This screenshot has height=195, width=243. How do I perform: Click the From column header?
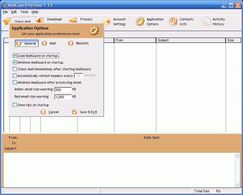(135, 40)
